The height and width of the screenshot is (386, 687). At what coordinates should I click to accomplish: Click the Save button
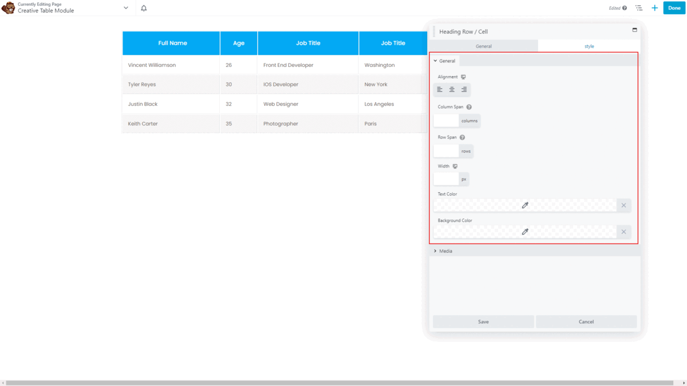pos(483,321)
